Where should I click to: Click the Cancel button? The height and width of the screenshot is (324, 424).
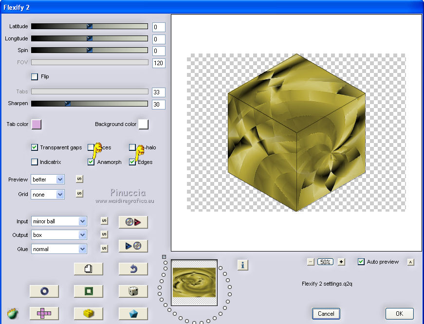click(326, 314)
